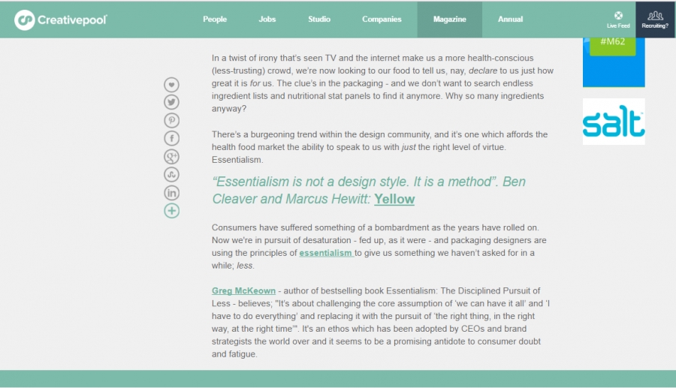Viewport: 676px width, 388px height.
Task: Navigate to Studio section
Action: (319, 20)
